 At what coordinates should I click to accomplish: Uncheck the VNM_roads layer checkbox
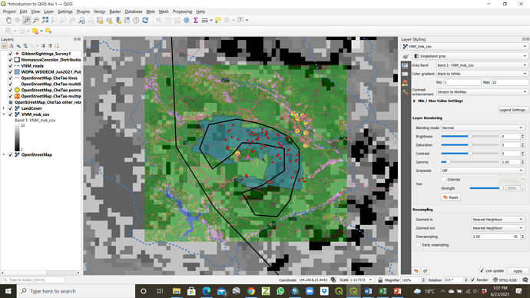10,66
